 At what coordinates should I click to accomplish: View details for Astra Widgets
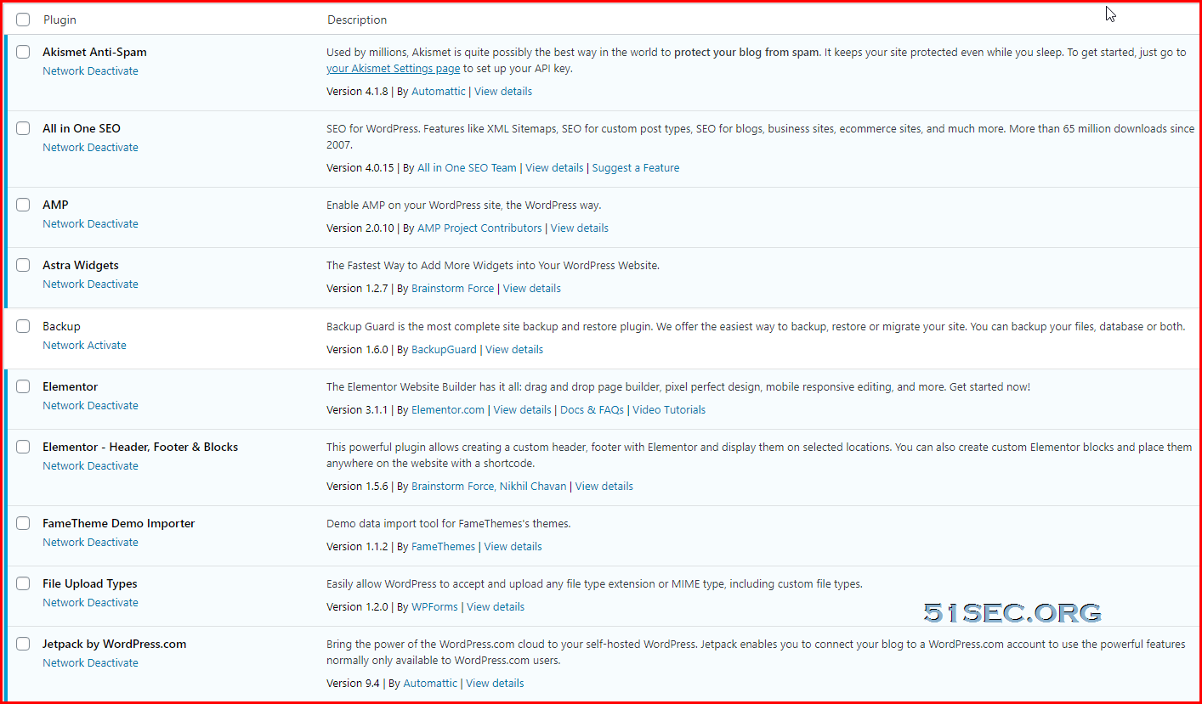(532, 289)
